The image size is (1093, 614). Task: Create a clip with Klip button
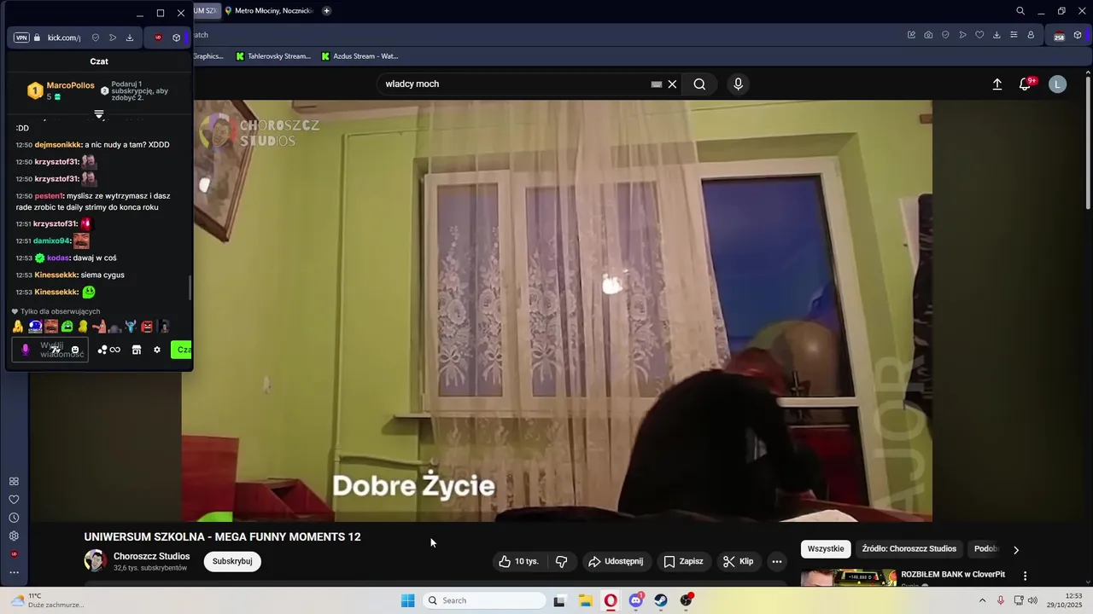tap(739, 561)
